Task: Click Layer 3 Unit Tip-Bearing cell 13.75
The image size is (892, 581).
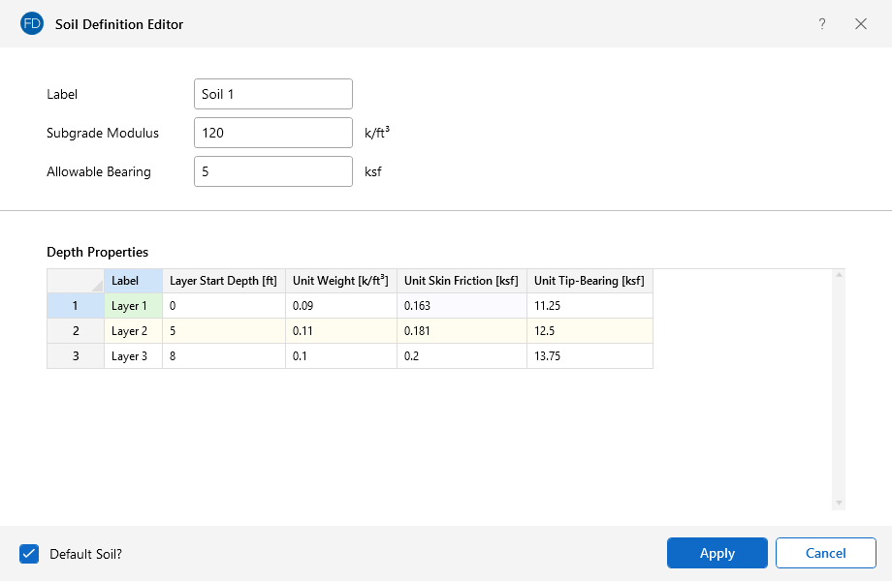Action: click(589, 356)
